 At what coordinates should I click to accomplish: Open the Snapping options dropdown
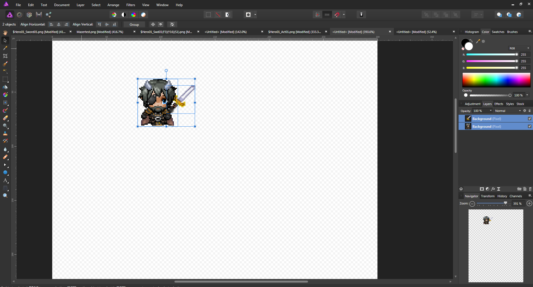coord(344,15)
